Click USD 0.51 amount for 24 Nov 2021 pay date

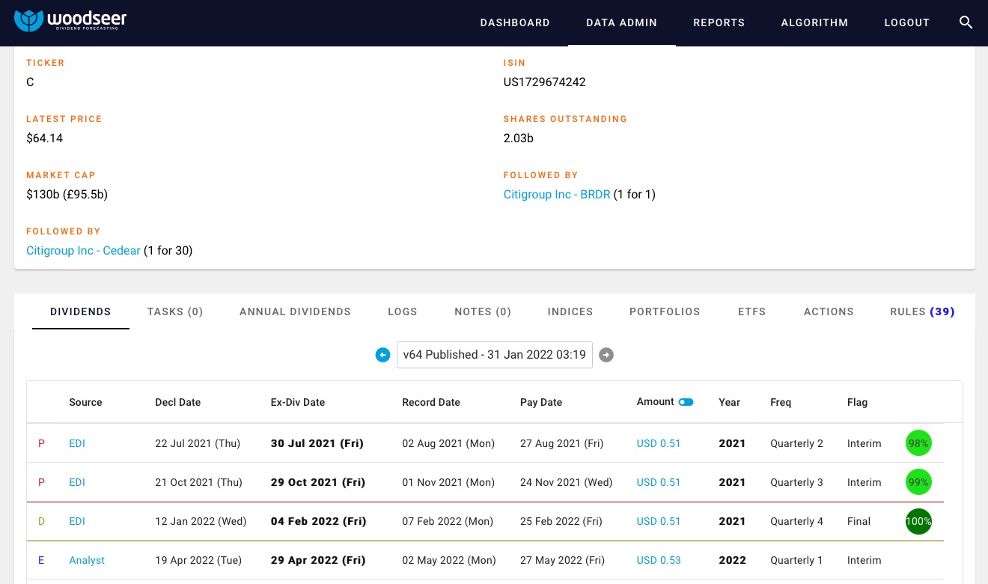coord(659,482)
